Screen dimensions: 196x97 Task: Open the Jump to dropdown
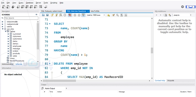click(x=183, y=15)
